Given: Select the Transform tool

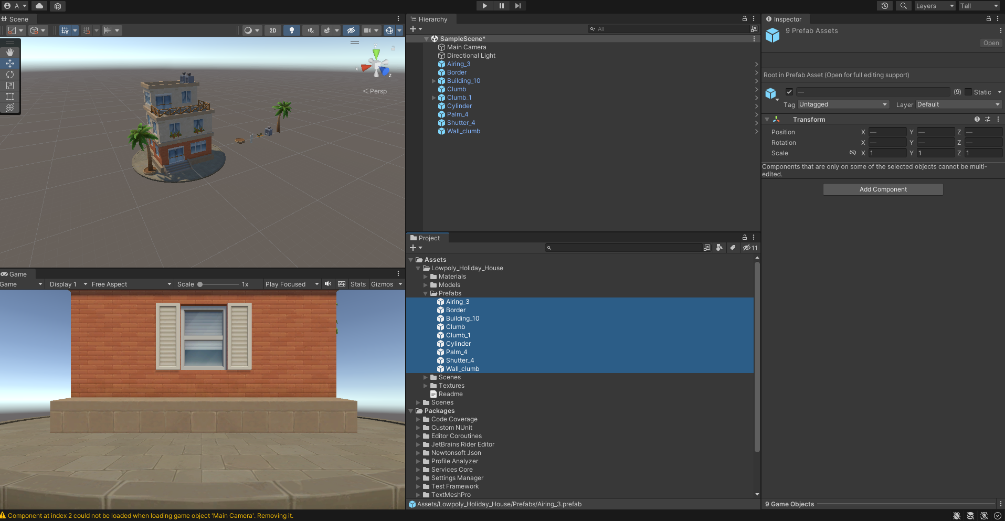Looking at the screenshot, I should (x=10, y=108).
